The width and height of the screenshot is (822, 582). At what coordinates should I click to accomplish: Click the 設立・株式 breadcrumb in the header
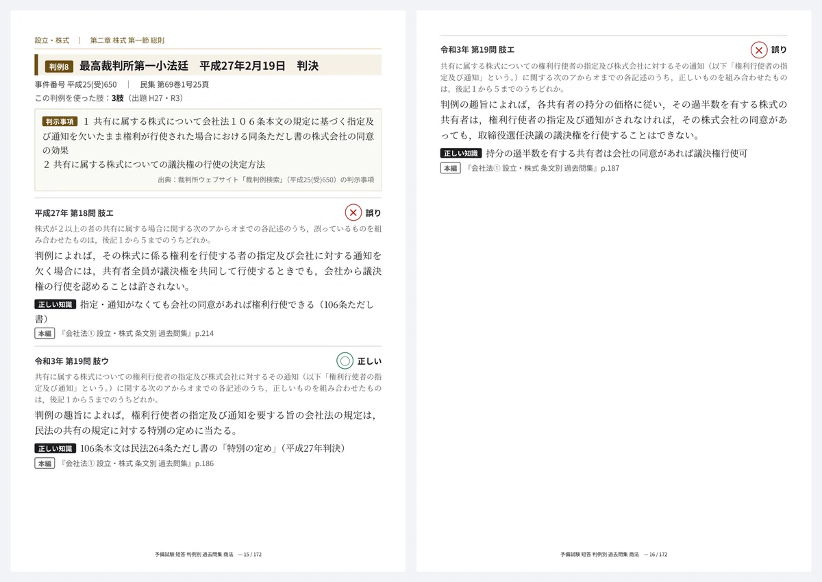click(52, 40)
